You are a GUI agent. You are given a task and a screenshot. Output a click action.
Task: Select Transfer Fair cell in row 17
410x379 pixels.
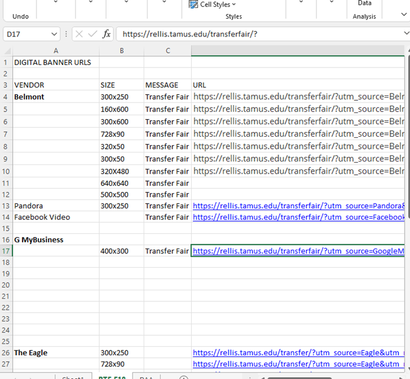point(168,251)
